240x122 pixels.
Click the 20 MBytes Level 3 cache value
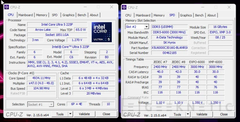(94, 93)
